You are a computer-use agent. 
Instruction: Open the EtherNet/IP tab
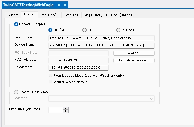click(x=49, y=15)
